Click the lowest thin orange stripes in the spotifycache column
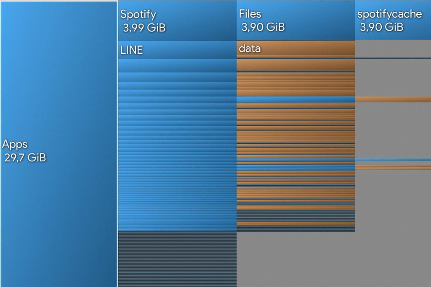This screenshot has width=431, height=287. tap(393, 168)
